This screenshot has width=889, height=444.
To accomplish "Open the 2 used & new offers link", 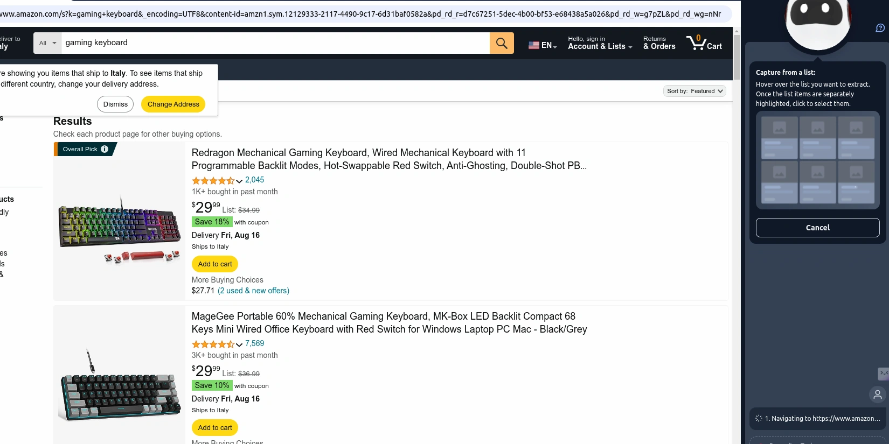I will [x=253, y=291].
